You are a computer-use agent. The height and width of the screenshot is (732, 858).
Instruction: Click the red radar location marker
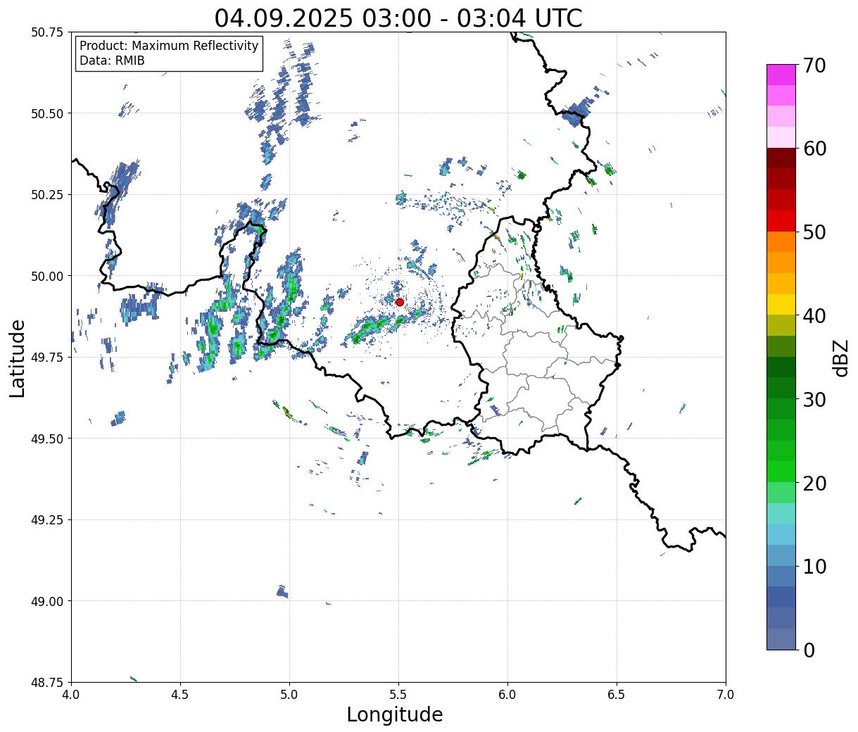[400, 302]
